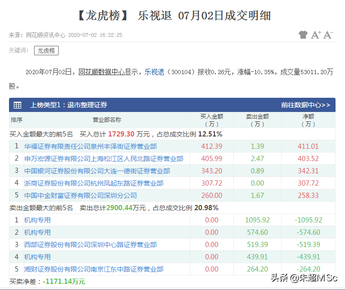Screen dimensions: 345x290
Task: Open 华福证券泉州丰泽街证券营业部 link
Action: (x=90, y=146)
